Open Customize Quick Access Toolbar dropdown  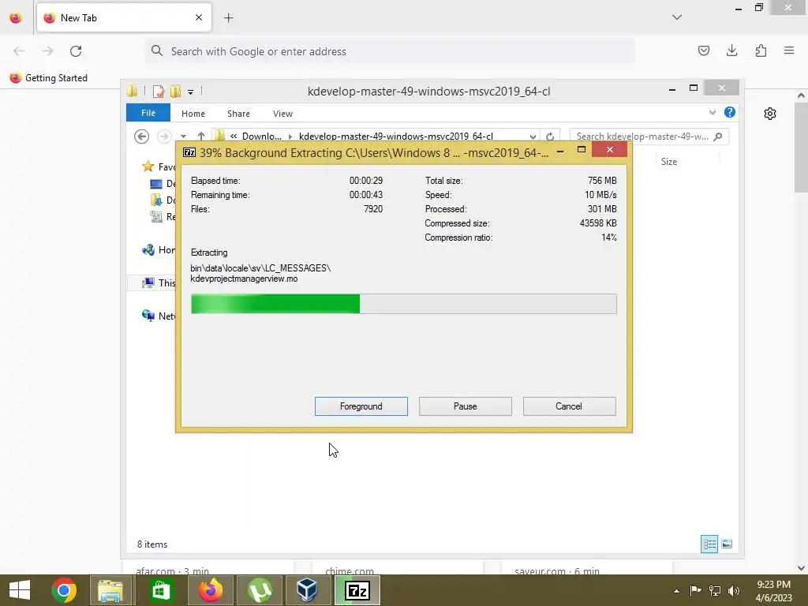[191, 92]
